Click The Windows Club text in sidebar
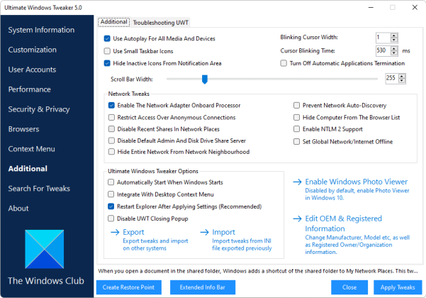 pos(46,281)
